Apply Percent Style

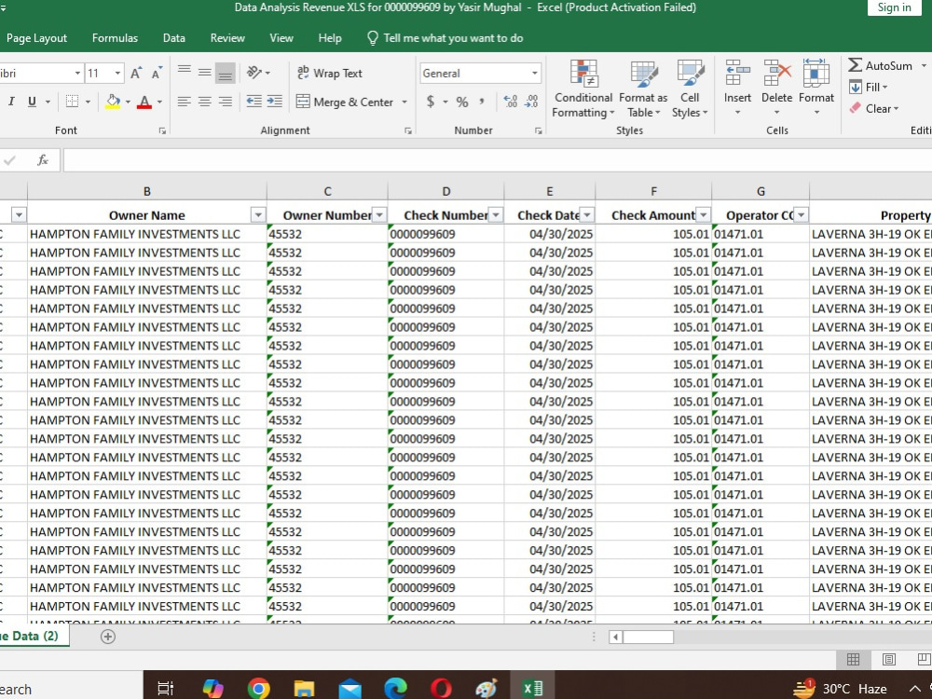(462, 102)
